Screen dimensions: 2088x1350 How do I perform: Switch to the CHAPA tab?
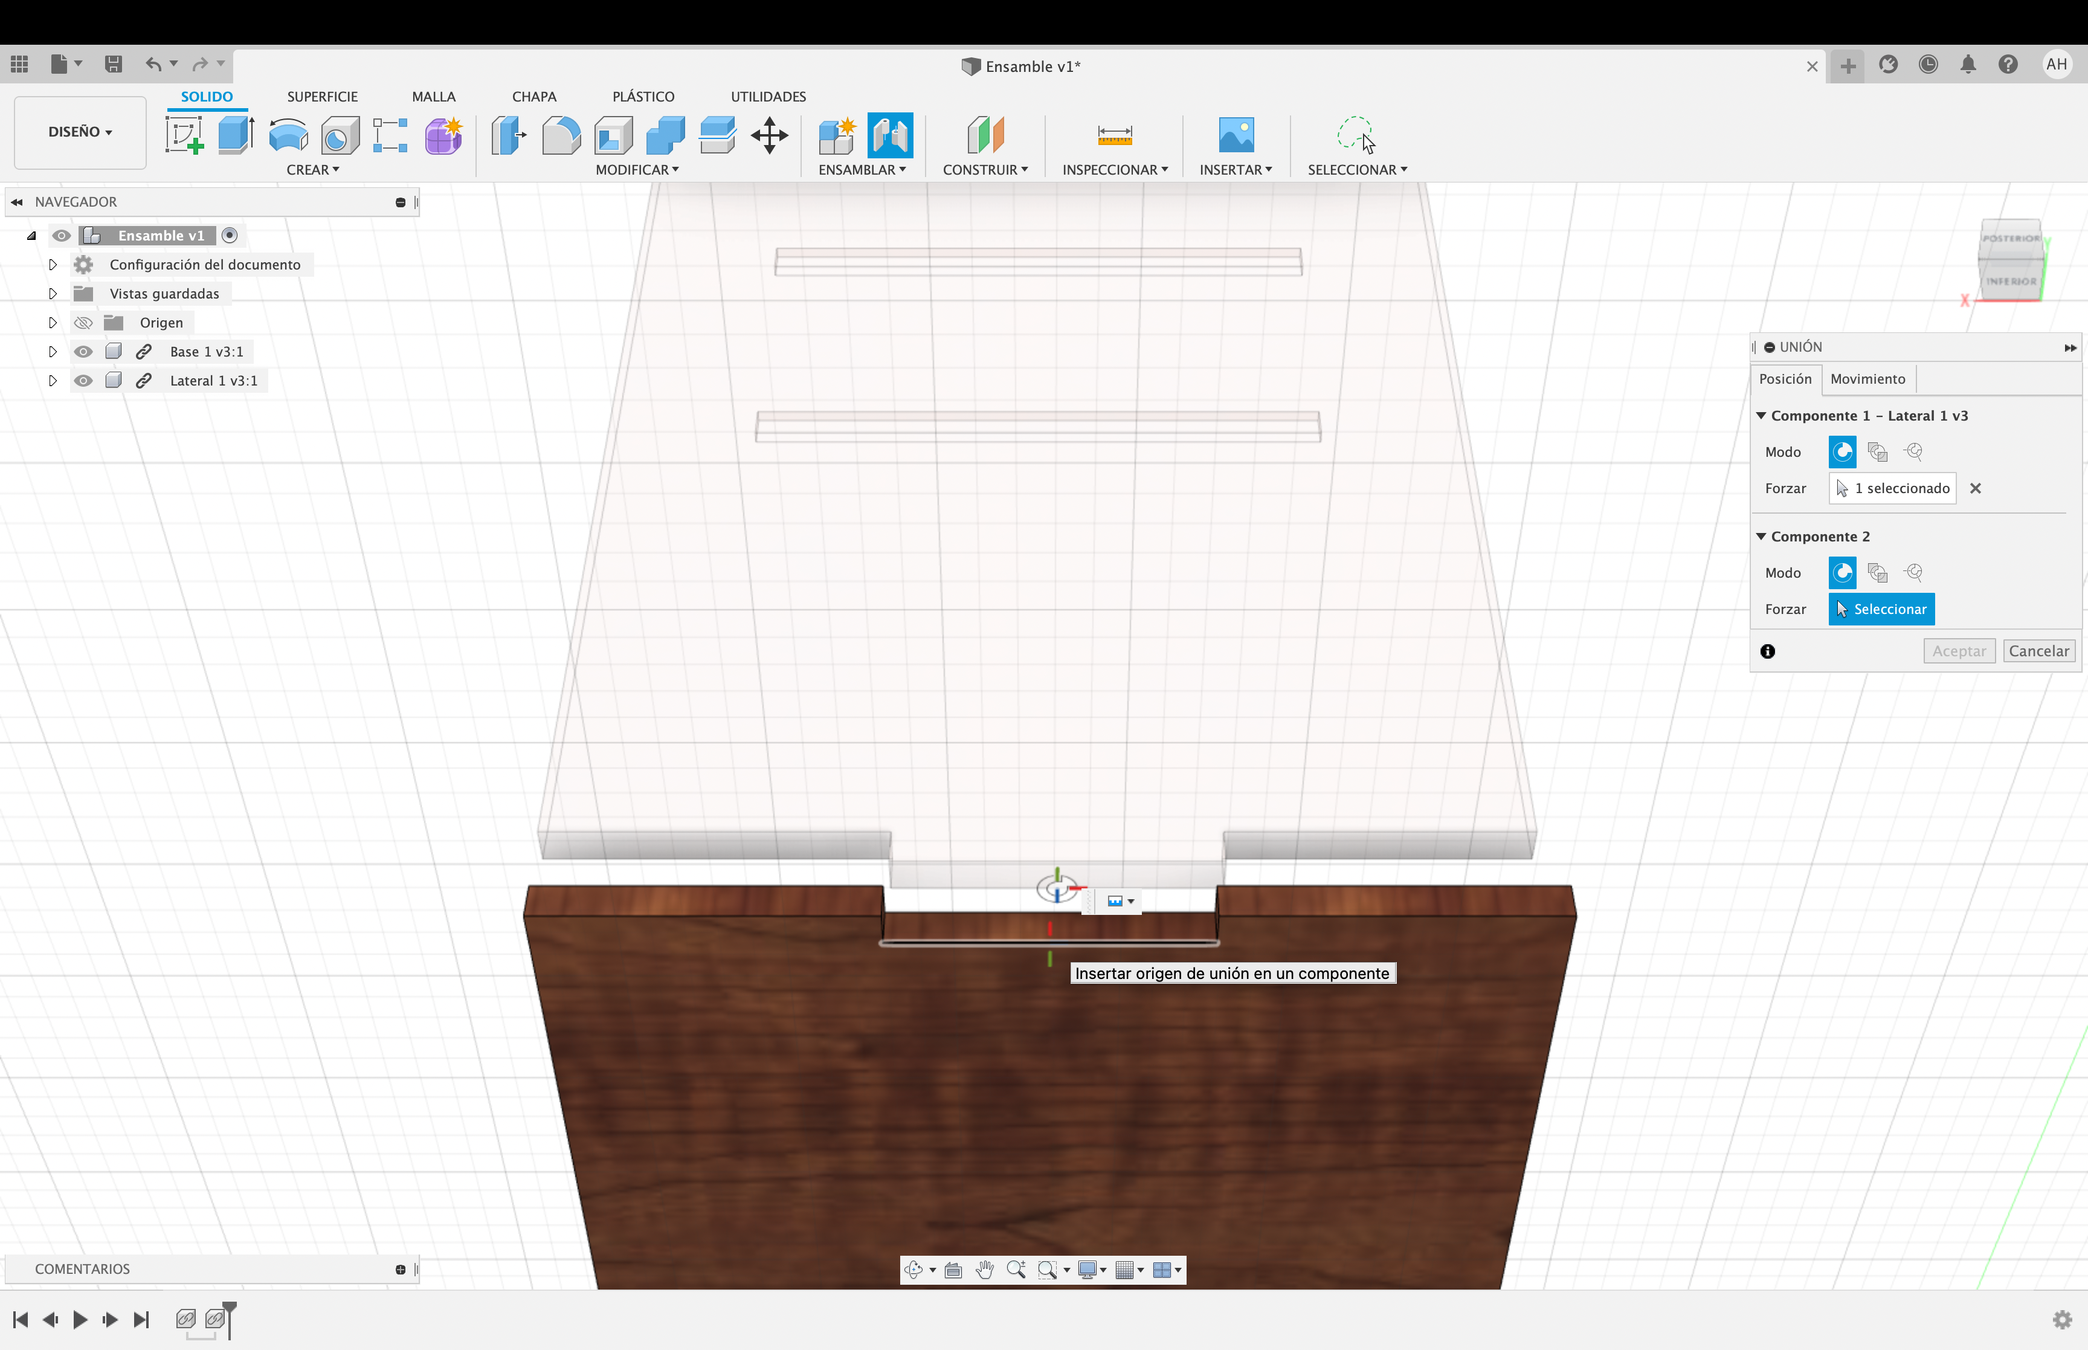535,97
